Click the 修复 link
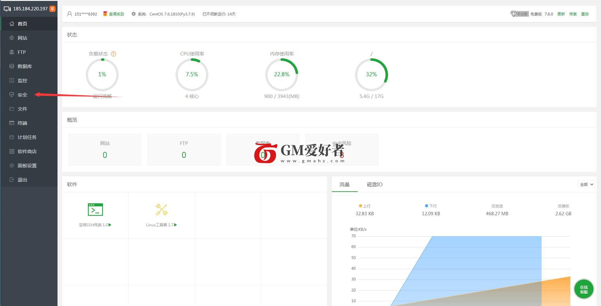 573,14
